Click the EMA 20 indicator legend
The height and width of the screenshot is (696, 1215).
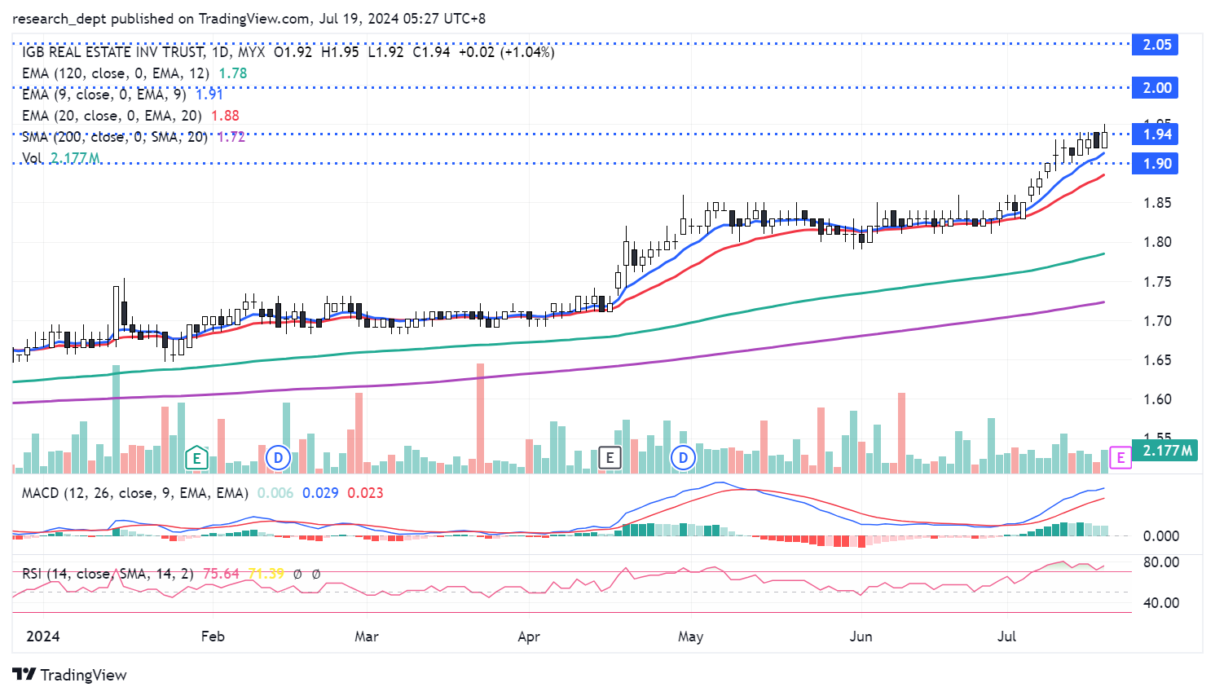[111, 116]
